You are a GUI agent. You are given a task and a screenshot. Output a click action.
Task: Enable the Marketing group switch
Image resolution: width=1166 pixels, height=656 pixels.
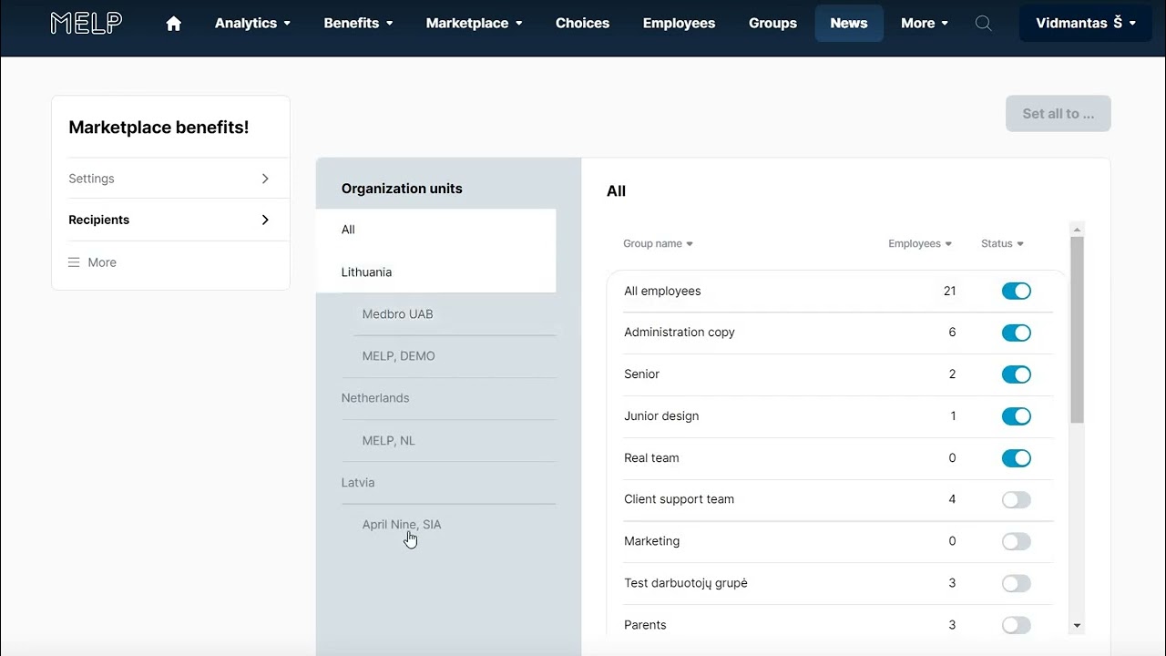tap(1016, 541)
